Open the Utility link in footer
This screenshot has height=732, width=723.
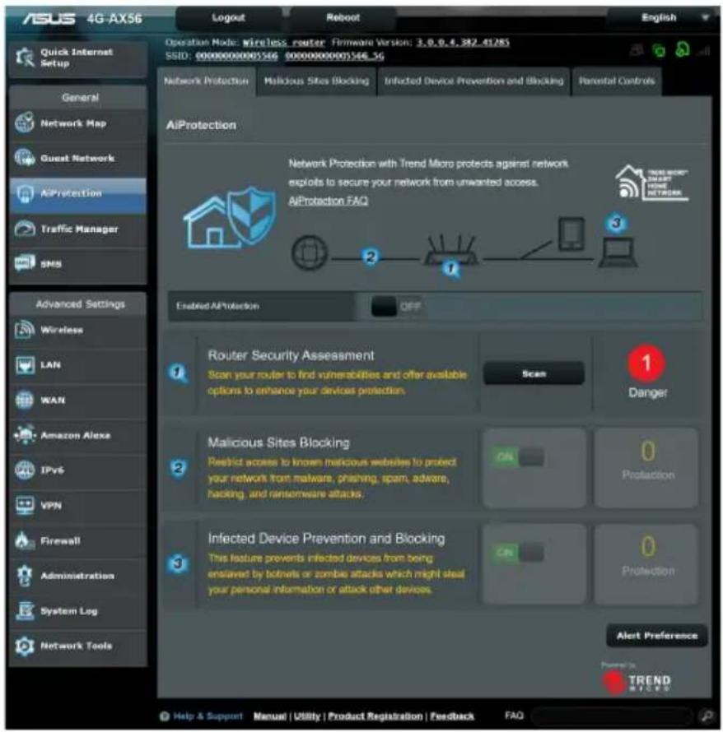coord(307,716)
